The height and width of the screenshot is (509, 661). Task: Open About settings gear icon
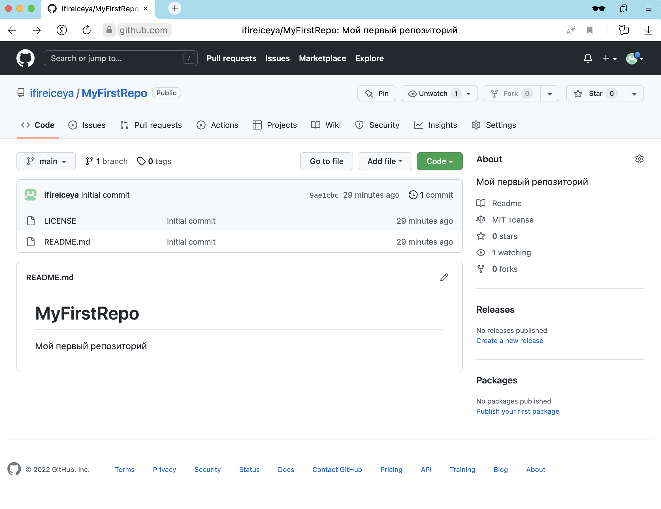click(639, 159)
